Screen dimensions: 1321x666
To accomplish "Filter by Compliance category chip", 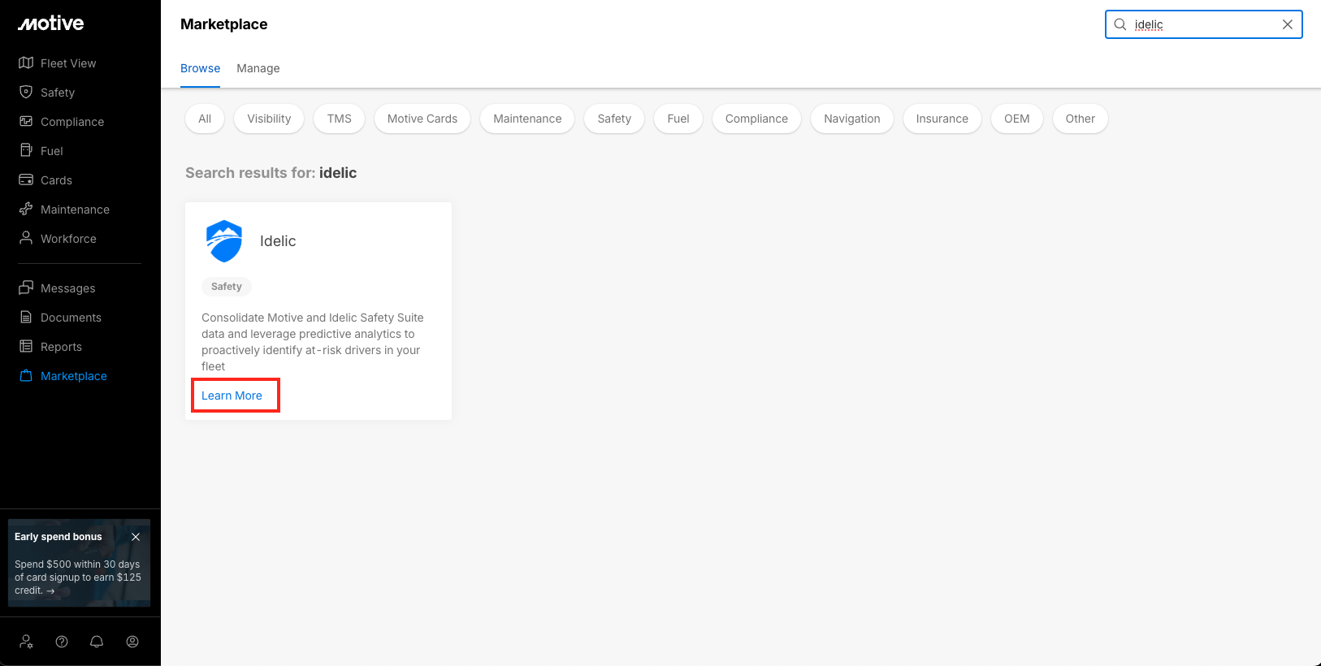I will tap(756, 119).
